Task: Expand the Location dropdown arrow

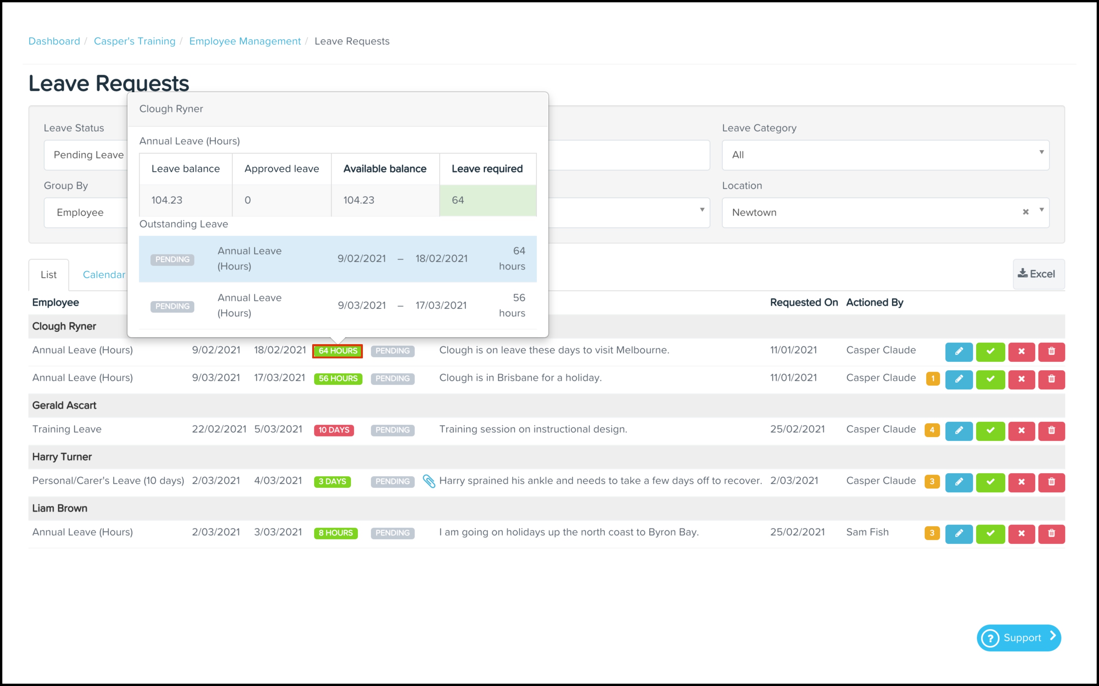Action: (x=1041, y=210)
